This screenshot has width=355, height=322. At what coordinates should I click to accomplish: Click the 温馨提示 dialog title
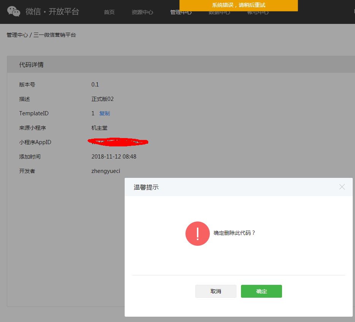point(146,187)
